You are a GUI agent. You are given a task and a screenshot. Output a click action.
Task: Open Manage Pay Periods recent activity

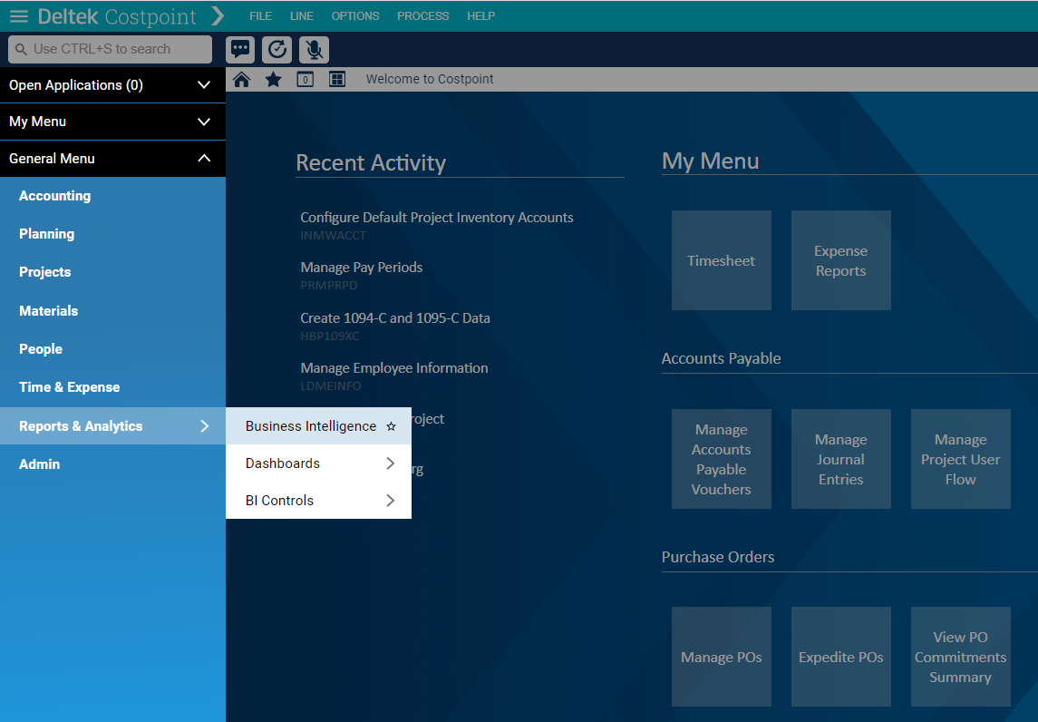pos(362,268)
